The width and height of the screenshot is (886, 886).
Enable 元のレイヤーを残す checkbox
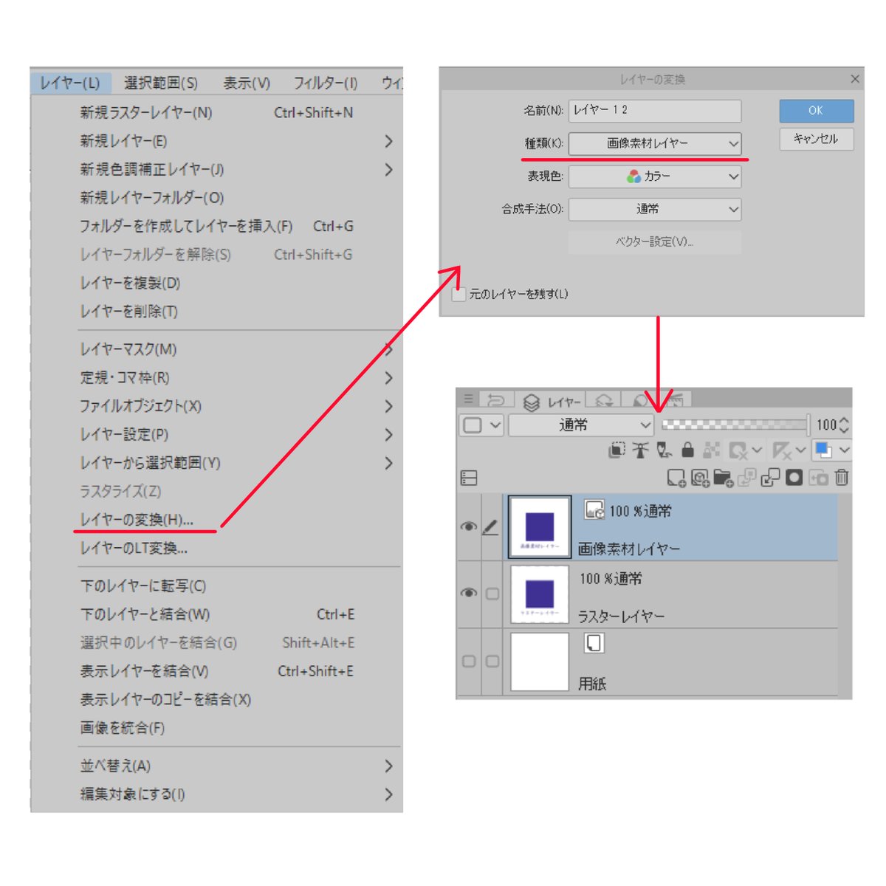[459, 294]
